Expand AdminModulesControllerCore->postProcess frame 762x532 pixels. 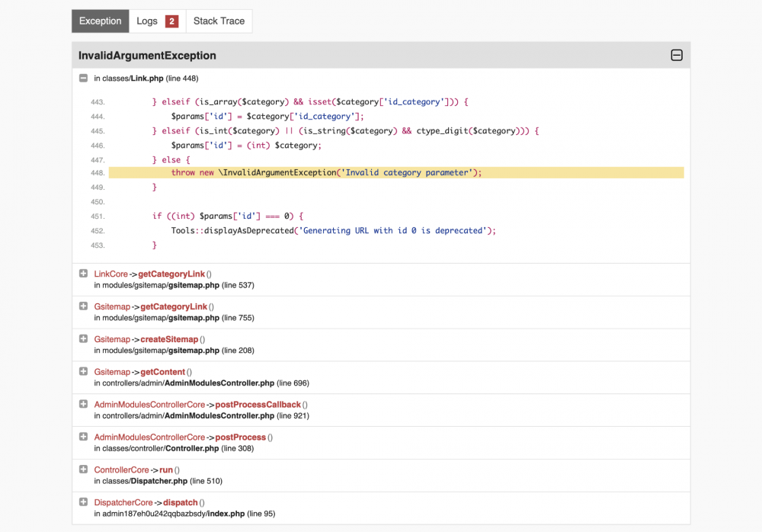[83, 437]
